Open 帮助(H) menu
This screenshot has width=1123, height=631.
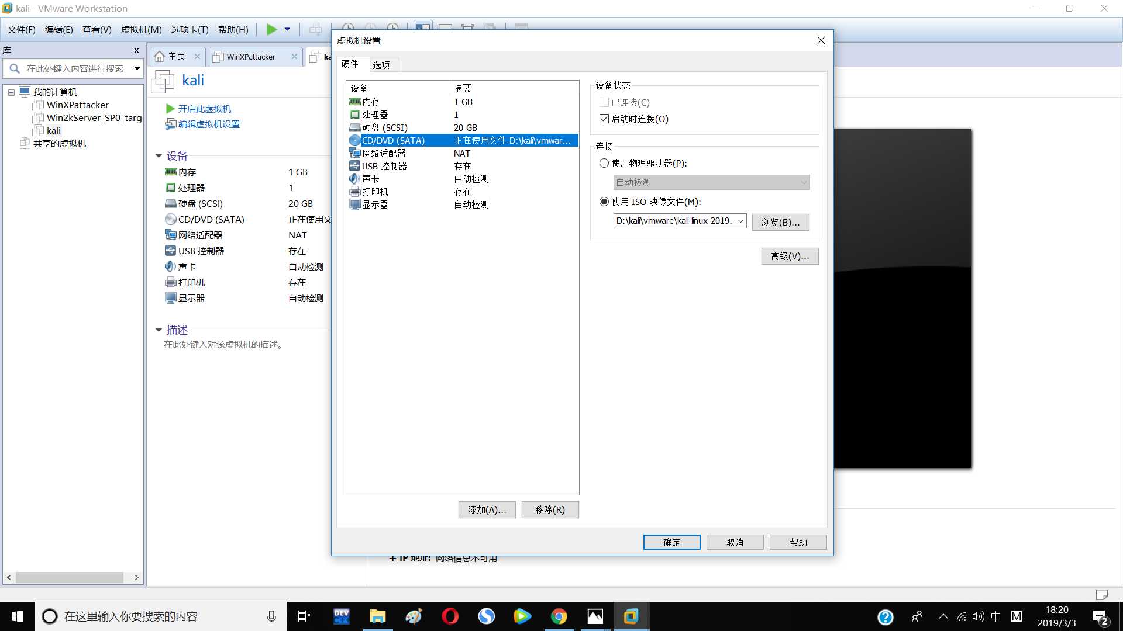pos(233,29)
